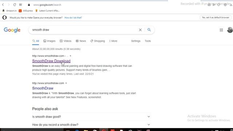Open the Google apps grid

click(x=221, y=30)
